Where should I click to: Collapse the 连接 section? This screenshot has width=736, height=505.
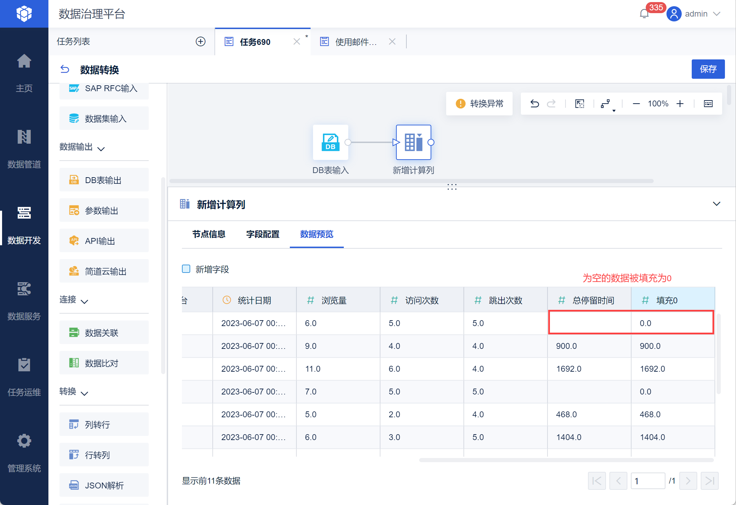pos(84,302)
